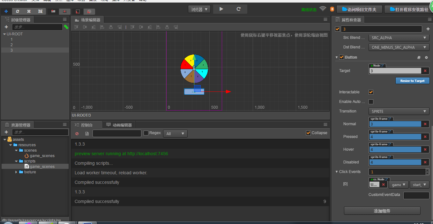Select node 2 in hierarchy
The image size is (433, 224).
coord(35,45)
